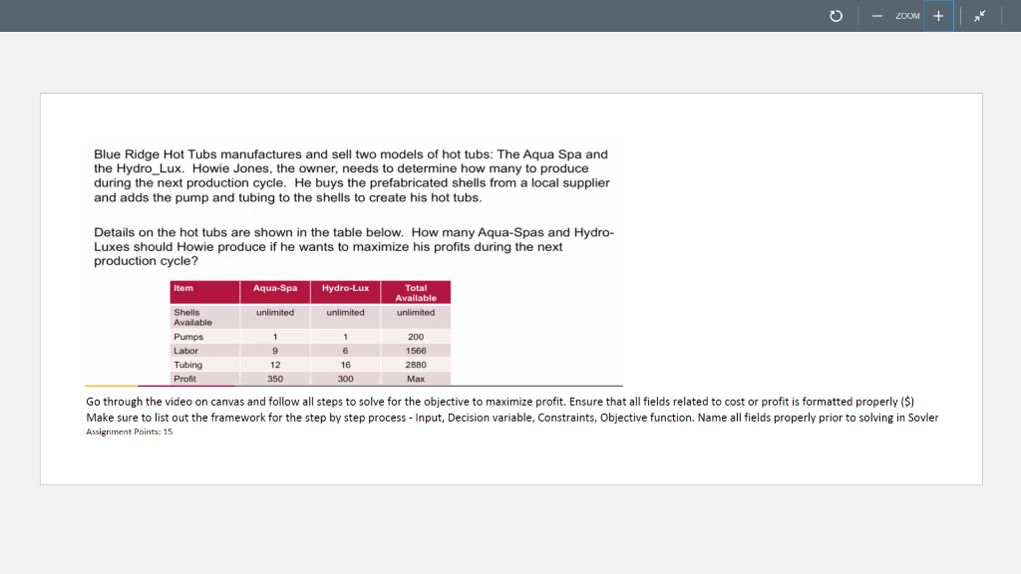Exit fullscreen using the collapse arrows icon

[979, 16]
